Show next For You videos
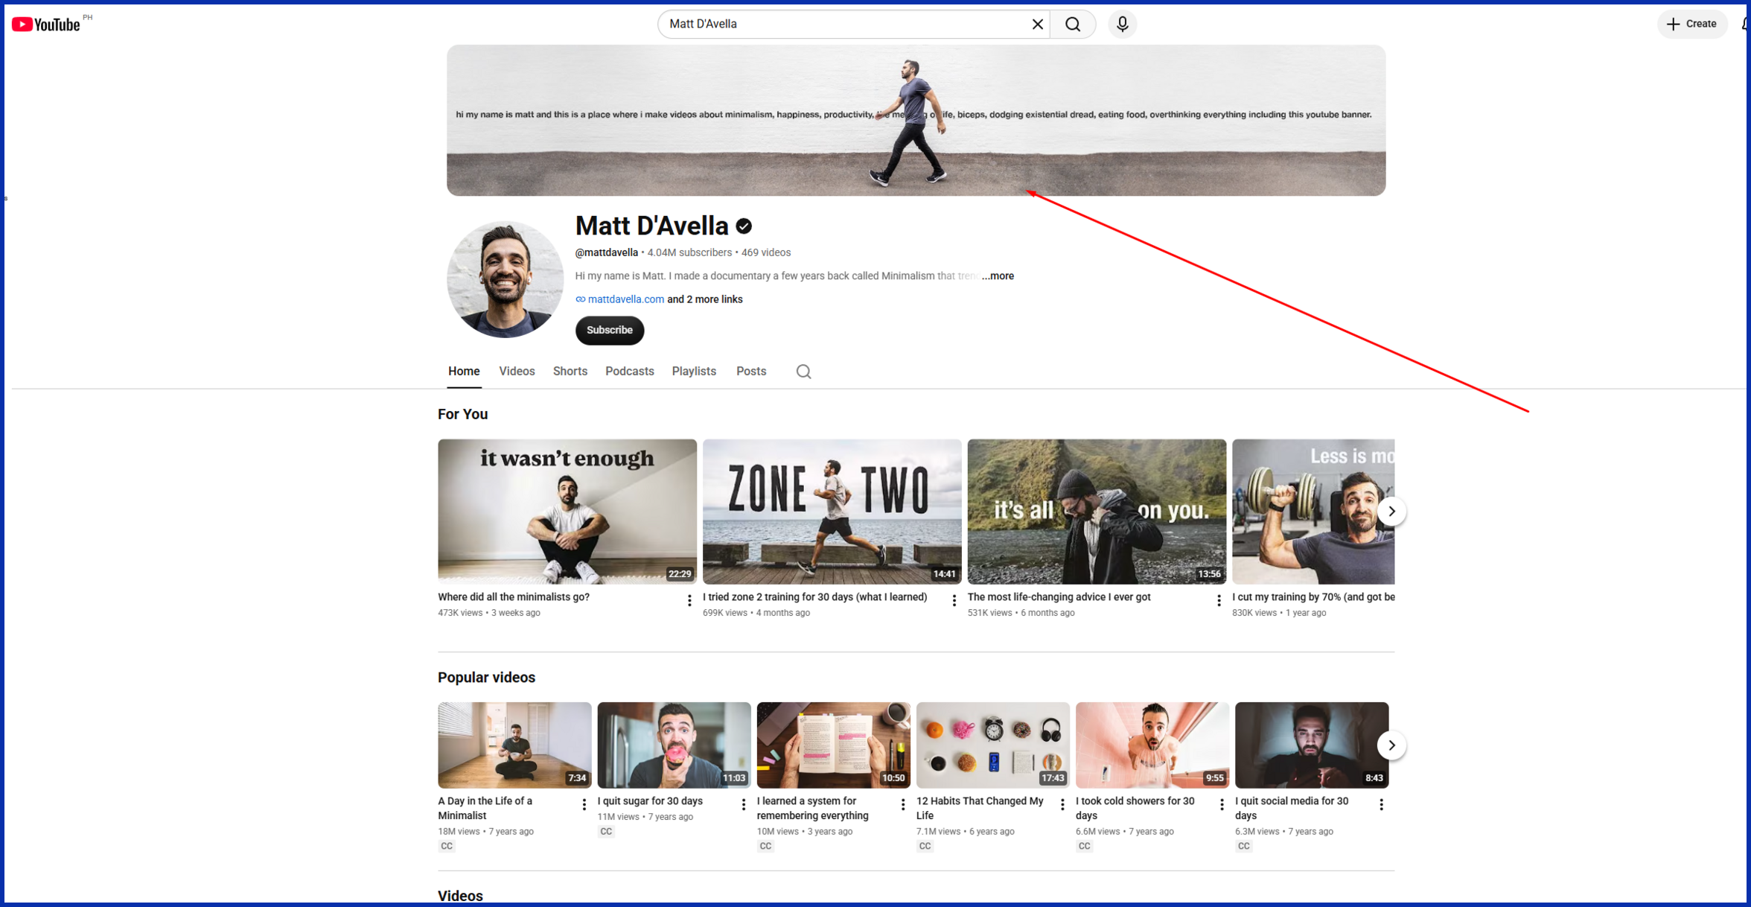The image size is (1751, 907). 1391,512
